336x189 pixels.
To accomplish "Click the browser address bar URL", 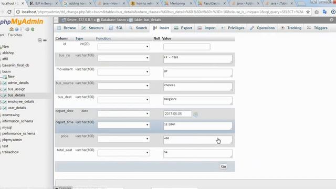I will pyautogui.click(x=162, y=12).
